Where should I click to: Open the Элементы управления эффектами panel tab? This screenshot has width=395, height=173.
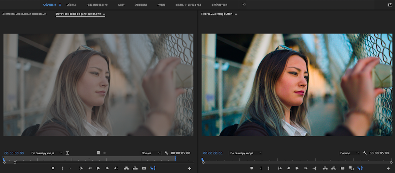(24, 14)
